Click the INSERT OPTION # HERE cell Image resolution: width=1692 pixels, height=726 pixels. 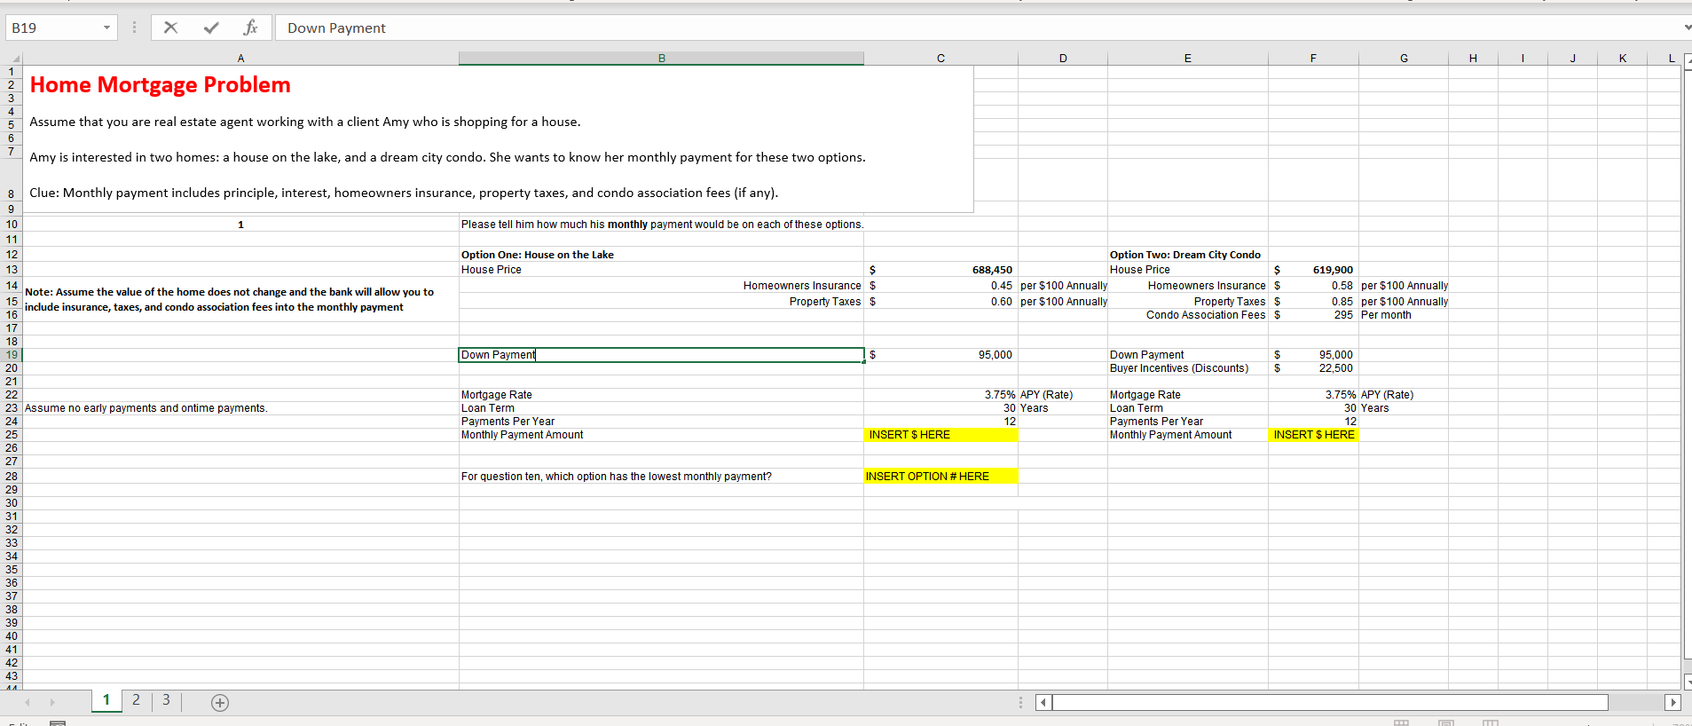pos(940,477)
